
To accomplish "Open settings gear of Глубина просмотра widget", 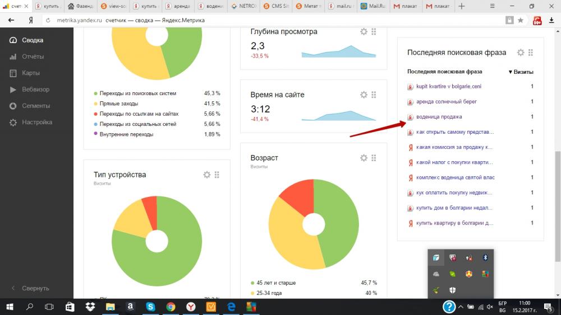I will coord(364,32).
